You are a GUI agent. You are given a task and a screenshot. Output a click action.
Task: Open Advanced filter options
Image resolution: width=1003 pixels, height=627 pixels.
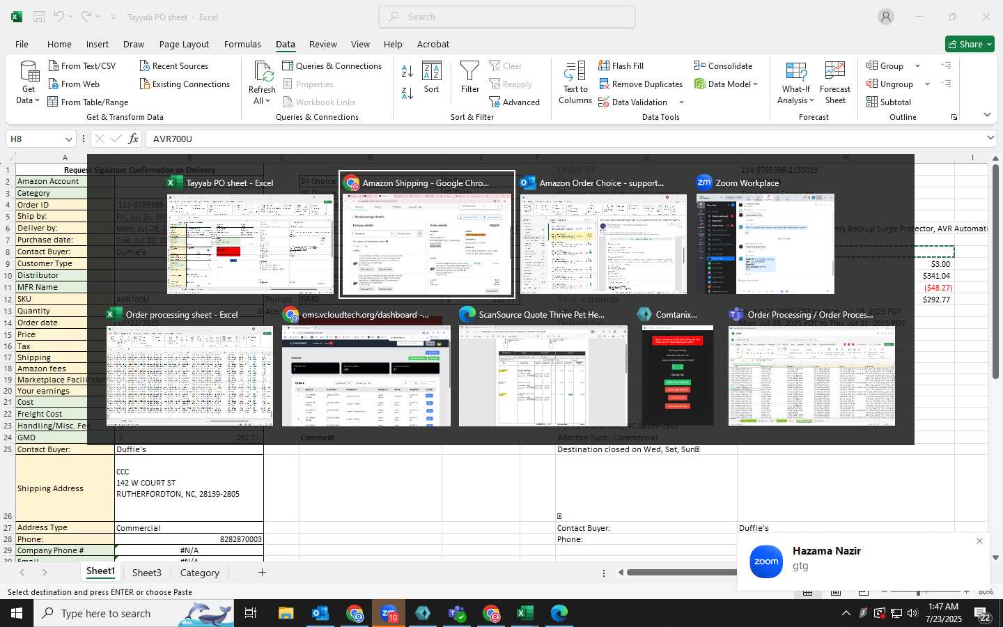[x=515, y=102]
